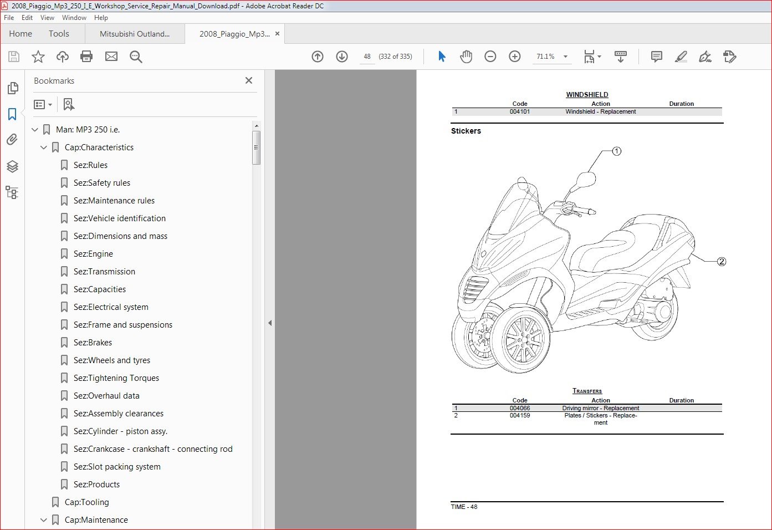Open Sez:Cylinder - piston assy. bookmark
772x530 pixels.
[120, 431]
